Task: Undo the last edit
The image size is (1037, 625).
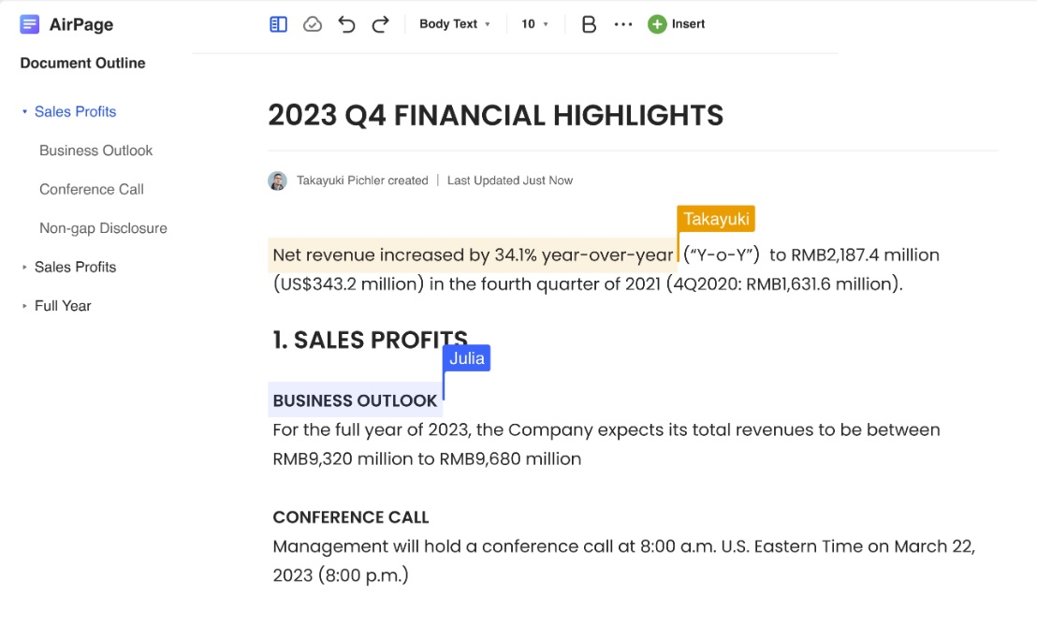Action: pyautogui.click(x=346, y=24)
